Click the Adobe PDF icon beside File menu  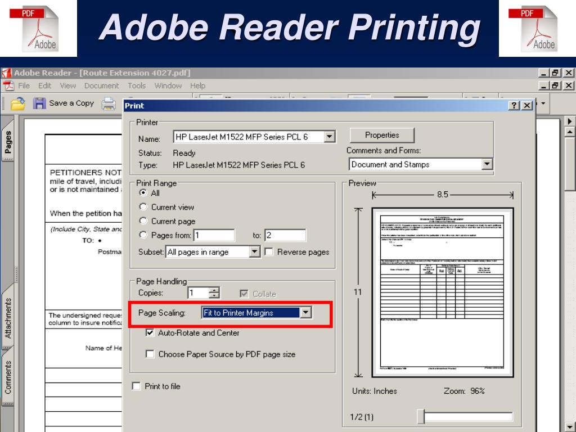point(8,86)
